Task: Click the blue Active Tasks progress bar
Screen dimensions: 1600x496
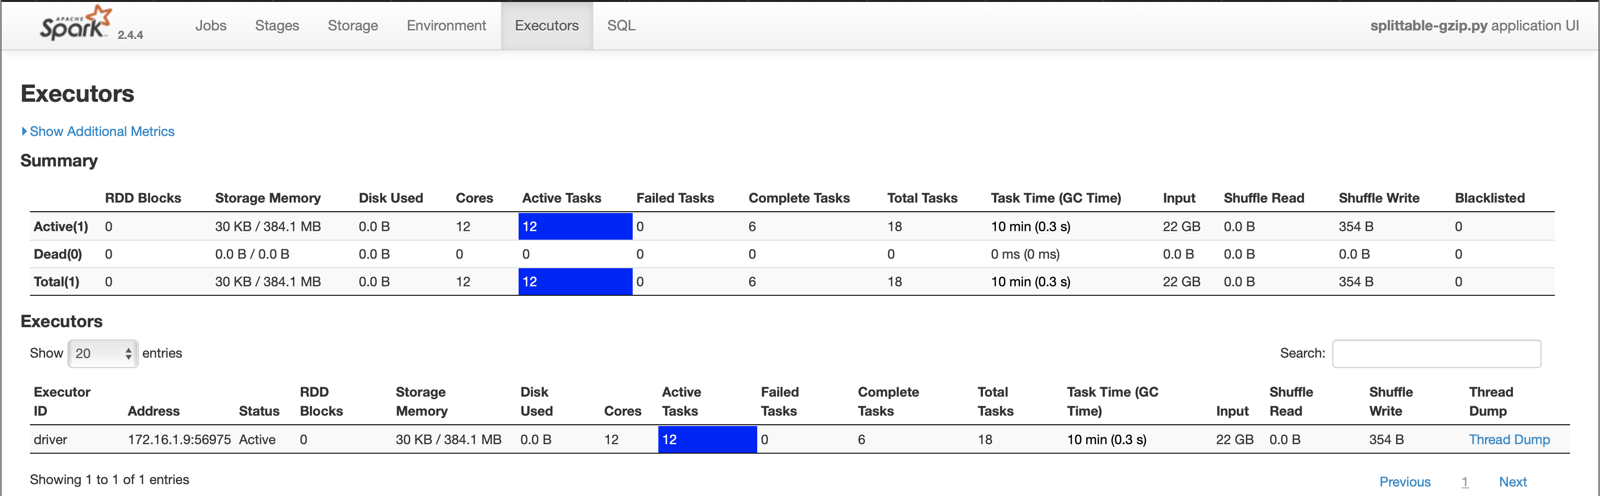Action: 707,439
